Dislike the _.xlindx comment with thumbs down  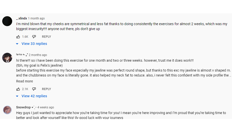[34, 37]
